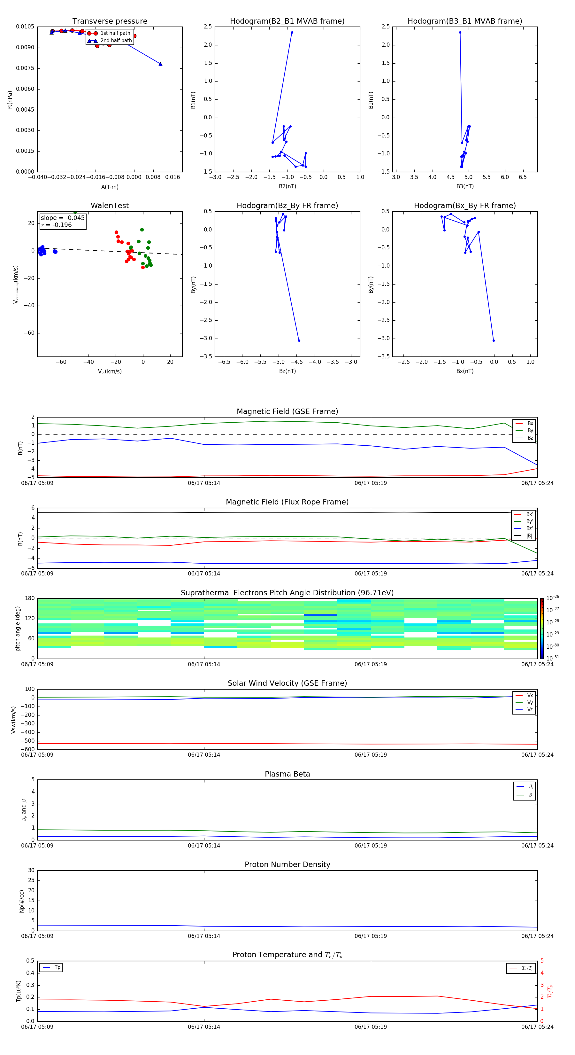Click the 'B2(nT)' x-axis label
The image size is (575, 1055).
pos(287,186)
